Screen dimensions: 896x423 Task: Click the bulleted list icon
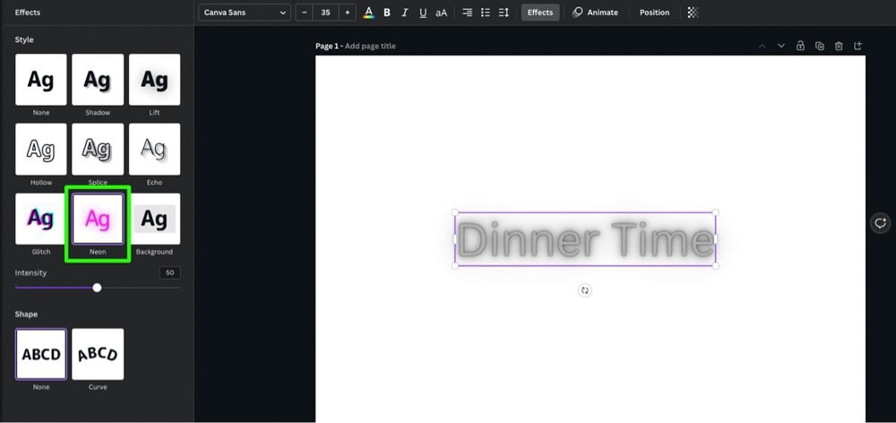click(x=486, y=13)
